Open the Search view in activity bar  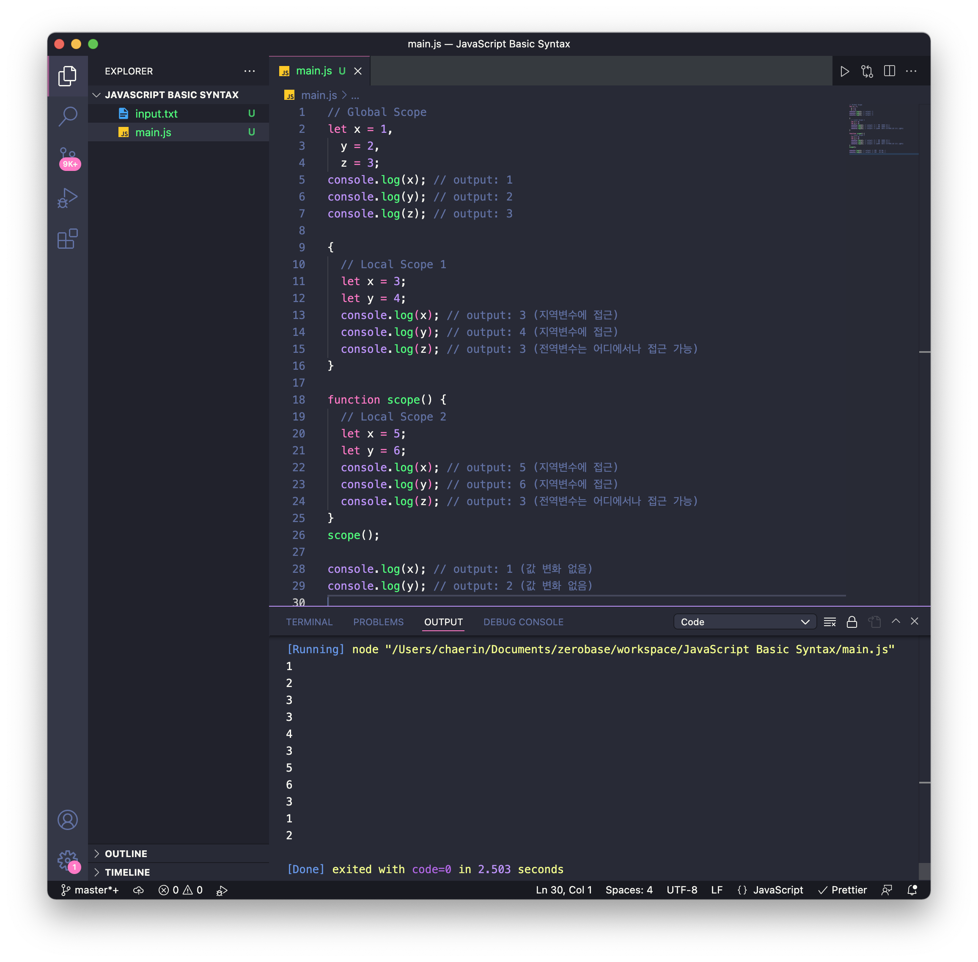point(68,116)
